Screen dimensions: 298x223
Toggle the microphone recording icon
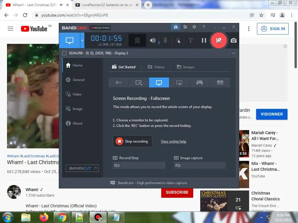[165, 40]
